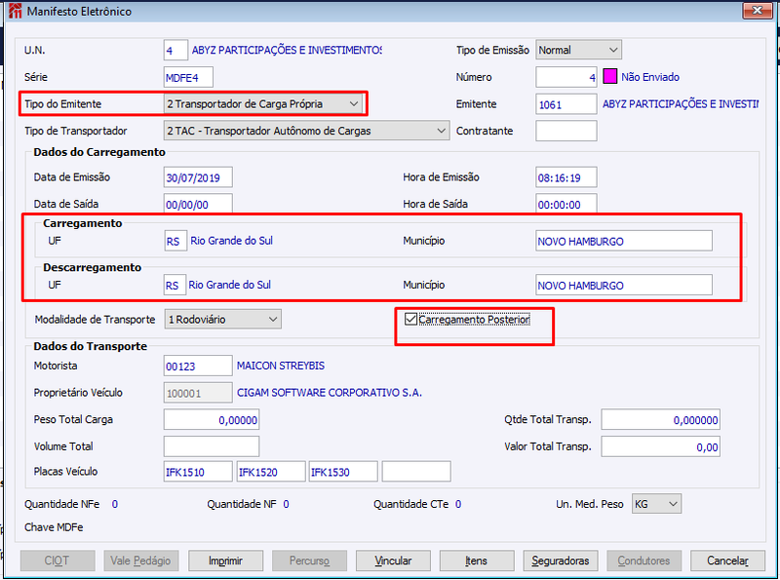
Task: Click the Carregamento Município field
Action: pos(624,241)
